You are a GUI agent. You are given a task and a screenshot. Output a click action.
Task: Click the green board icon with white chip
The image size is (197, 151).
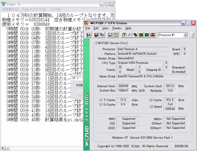pyautogui.click(x=141, y=35)
